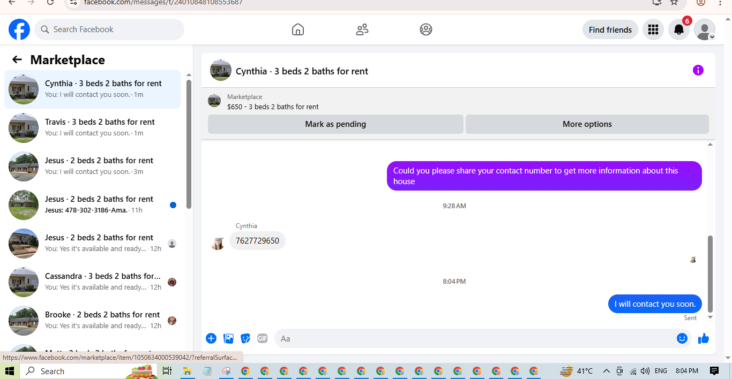Open Task View on the taskbar

(167, 371)
